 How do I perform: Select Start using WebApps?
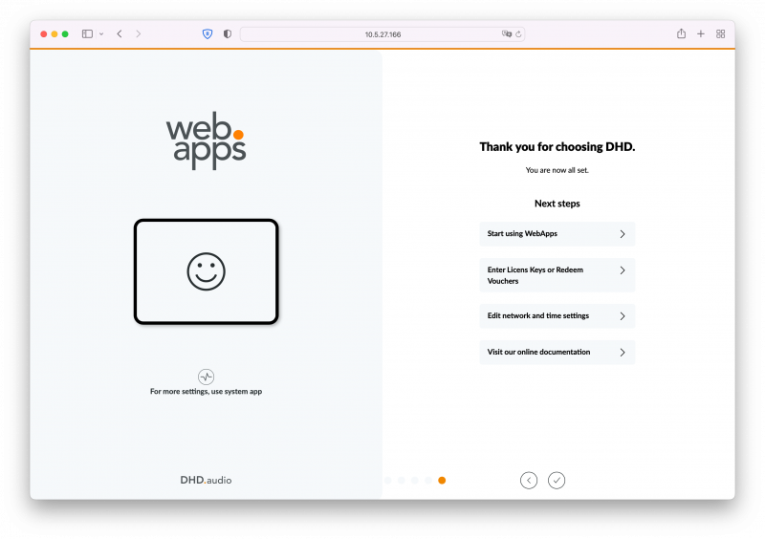pyautogui.click(x=557, y=233)
